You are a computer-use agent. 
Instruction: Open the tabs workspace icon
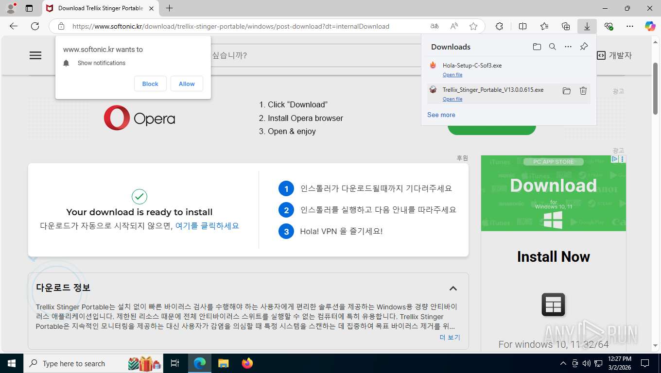(x=29, y=8)
